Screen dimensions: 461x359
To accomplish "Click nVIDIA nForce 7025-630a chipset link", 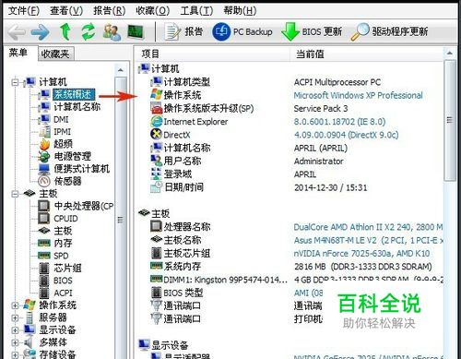I will pos(361,254).
